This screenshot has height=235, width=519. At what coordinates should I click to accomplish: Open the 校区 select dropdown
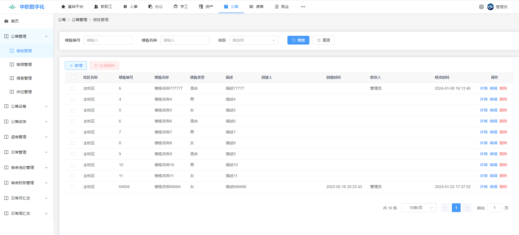[254, 40]
